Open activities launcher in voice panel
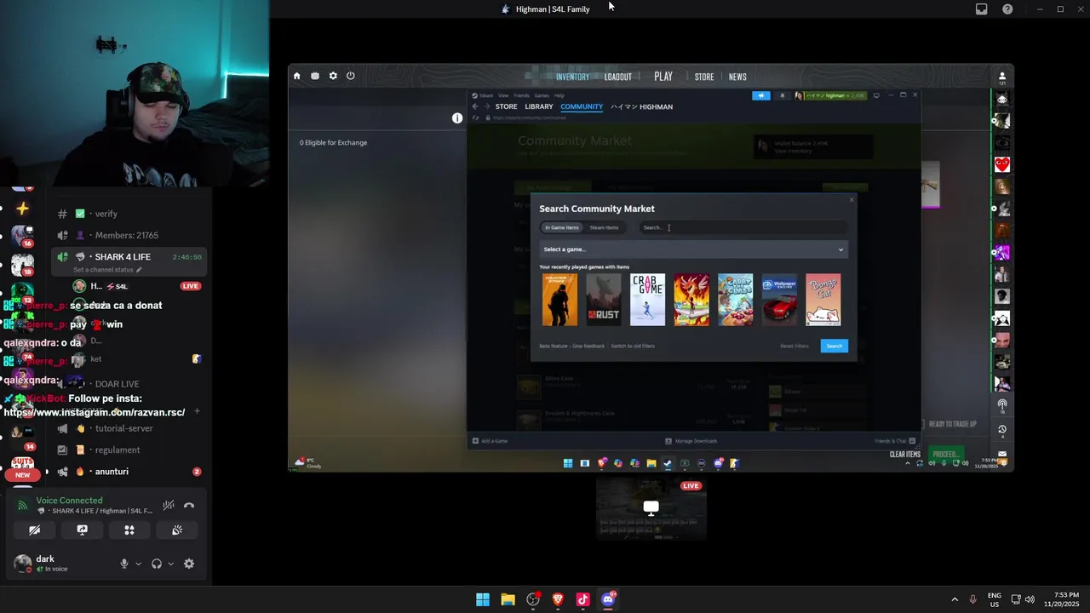The image size is (1090, 613). click(129, 530)
